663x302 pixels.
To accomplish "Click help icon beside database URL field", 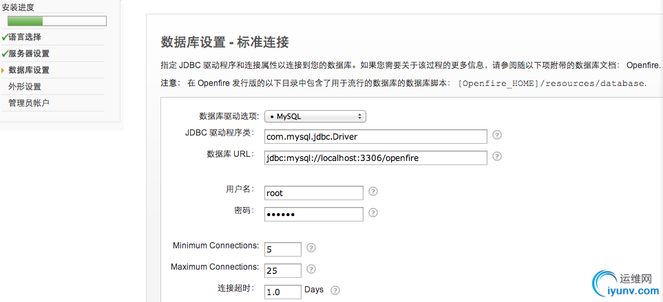I will coord(497,156).
